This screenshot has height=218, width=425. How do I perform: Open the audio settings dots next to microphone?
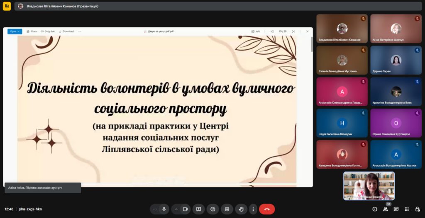(x=155, y=209)
